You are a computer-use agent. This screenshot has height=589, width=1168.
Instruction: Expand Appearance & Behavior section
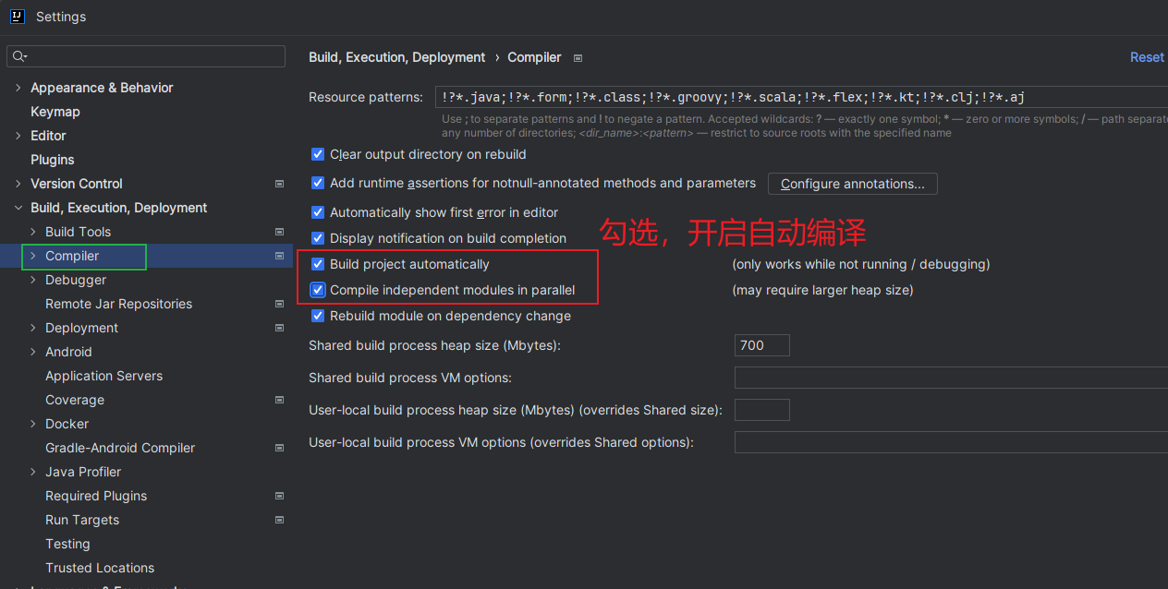18,88
